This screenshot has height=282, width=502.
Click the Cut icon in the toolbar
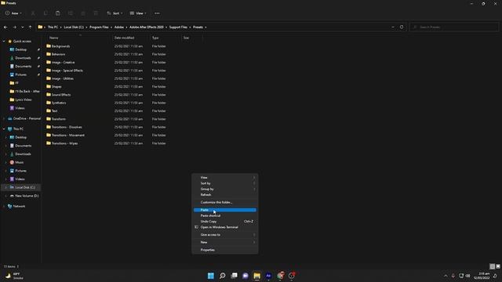pyautogui.click(x=33, y=13)
